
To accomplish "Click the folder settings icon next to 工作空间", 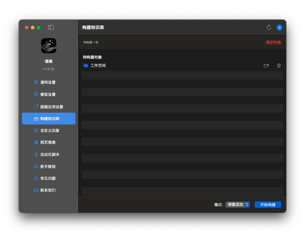I will (266, 65).
